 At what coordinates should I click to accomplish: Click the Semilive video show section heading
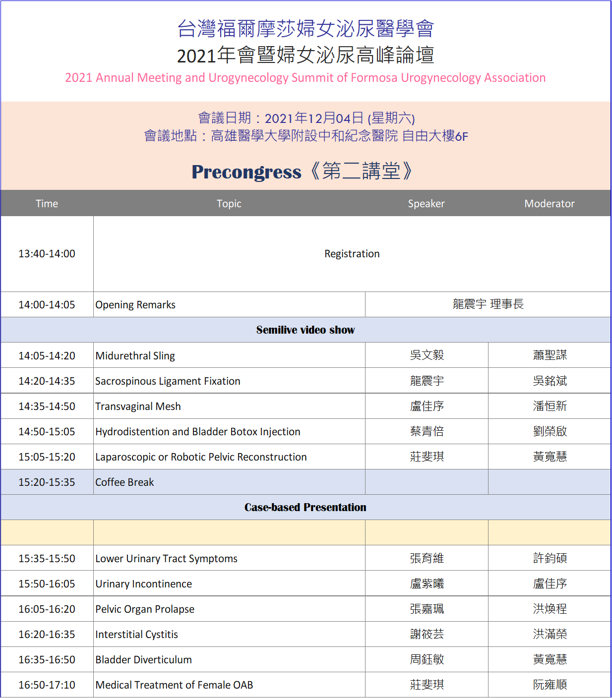[306, 330]
